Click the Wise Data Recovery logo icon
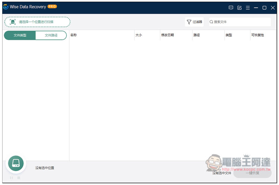 6,7
